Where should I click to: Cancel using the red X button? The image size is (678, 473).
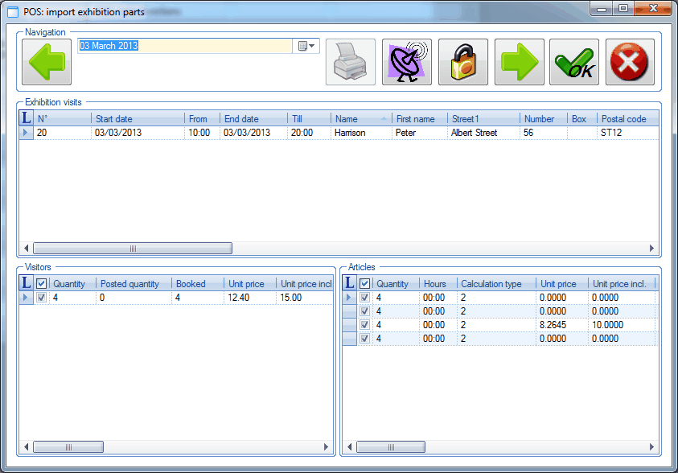click(x=630, y=62)
